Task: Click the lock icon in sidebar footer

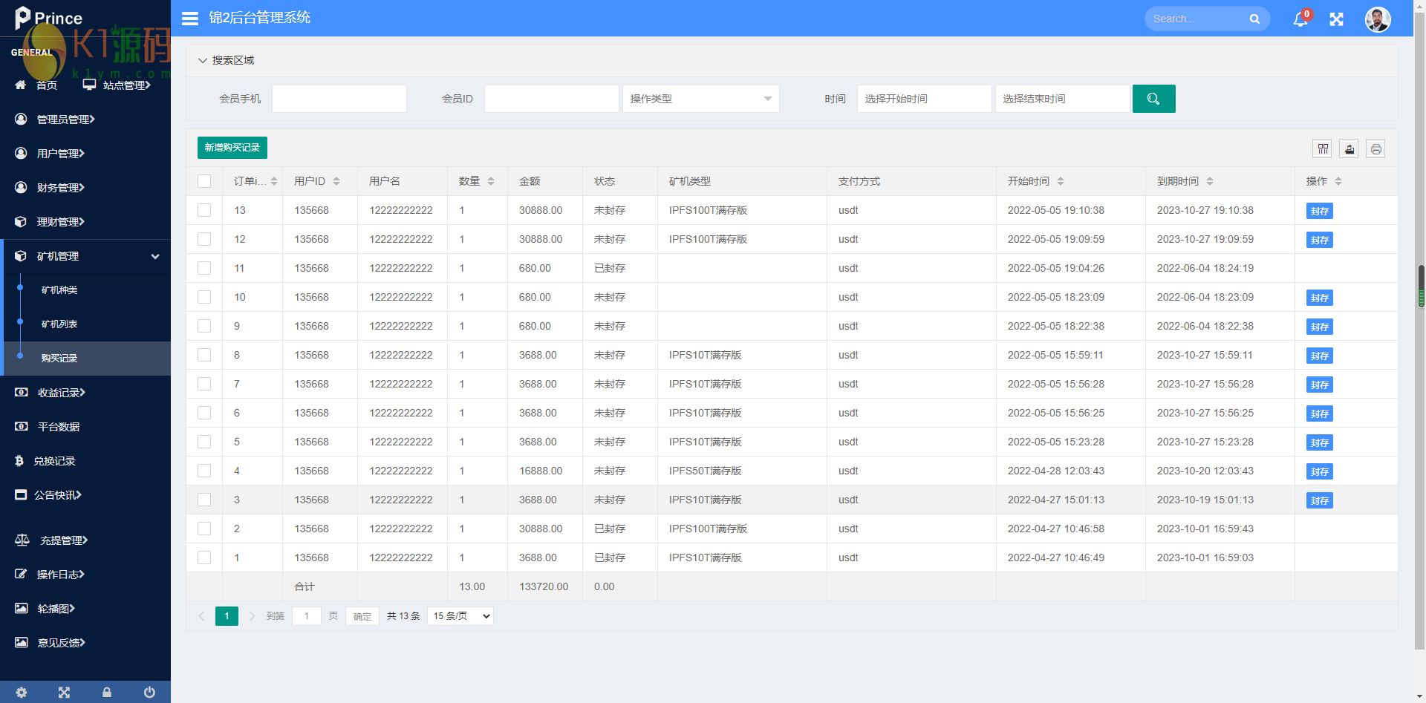Action: 107,692
